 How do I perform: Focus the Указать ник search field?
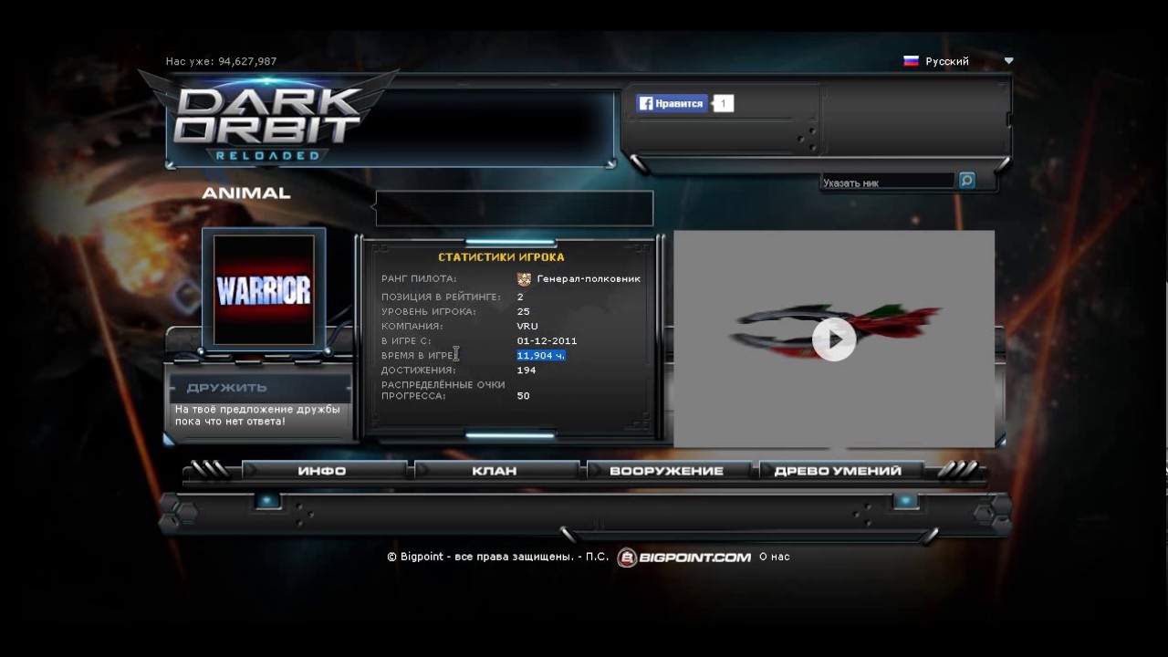pyautogui.click(x=888, y=182)
